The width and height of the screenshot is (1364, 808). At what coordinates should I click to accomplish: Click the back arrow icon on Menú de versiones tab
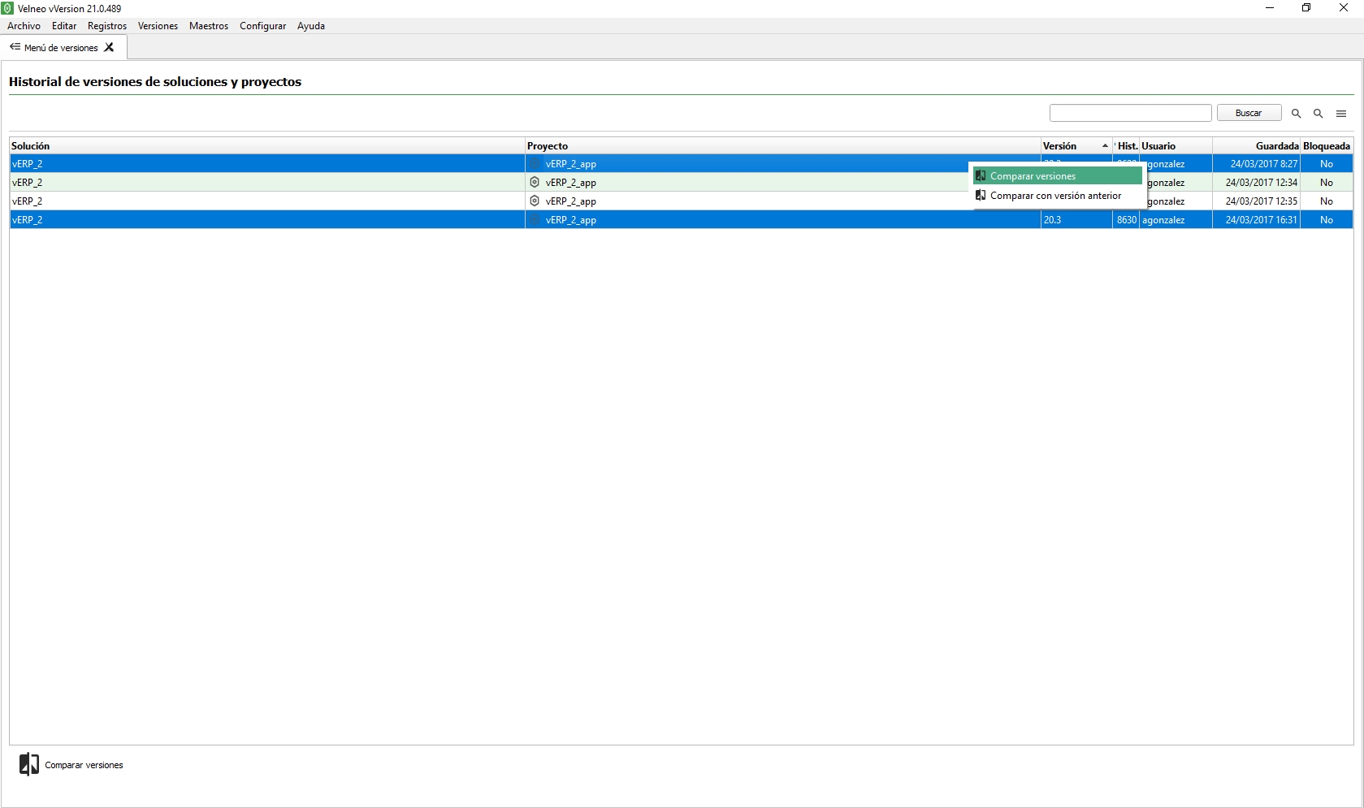pyautogui.click(x=15, y=47)
